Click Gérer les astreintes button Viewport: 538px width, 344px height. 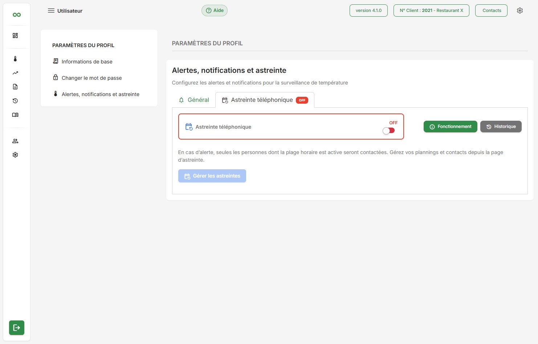[x=212, y=176]
